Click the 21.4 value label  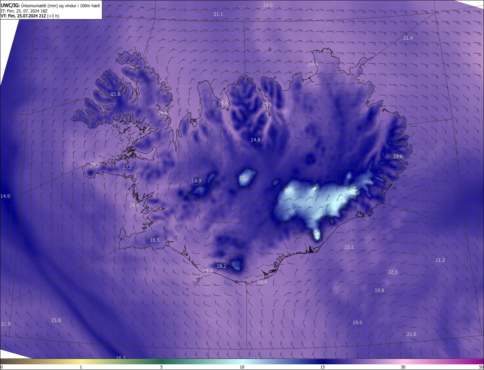click(x=408, y=38)
